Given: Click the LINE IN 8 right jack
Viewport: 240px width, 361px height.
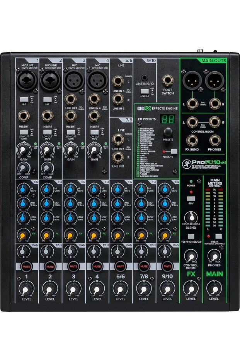Looking at the screenshot, I should [118, 157].
